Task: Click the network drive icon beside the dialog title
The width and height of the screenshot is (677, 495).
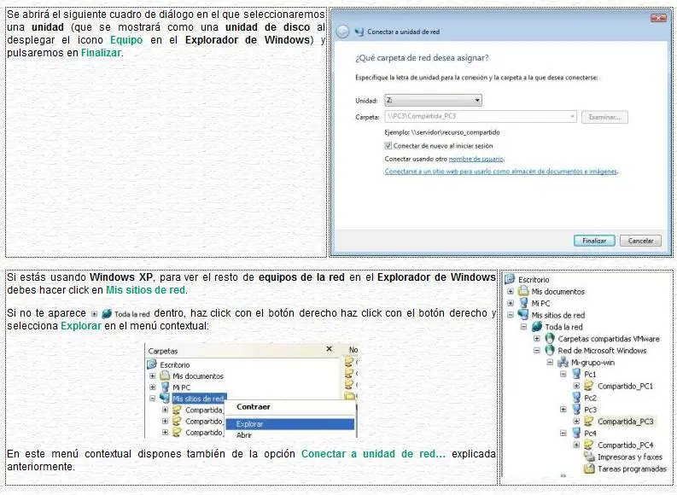Action: click(x=359, y=32)
